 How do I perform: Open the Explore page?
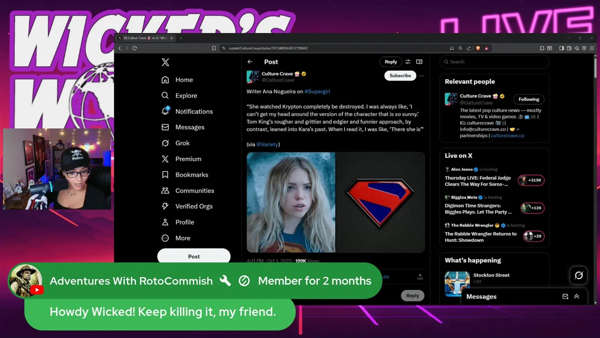(x=179, y=95)
